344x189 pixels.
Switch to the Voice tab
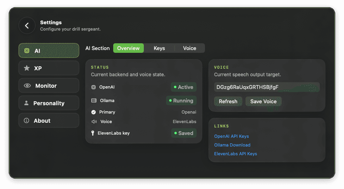pos(189,48)
